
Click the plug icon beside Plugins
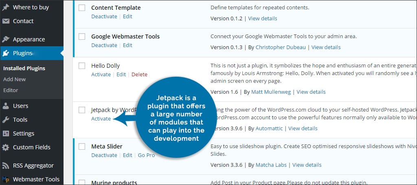[6, 53]
